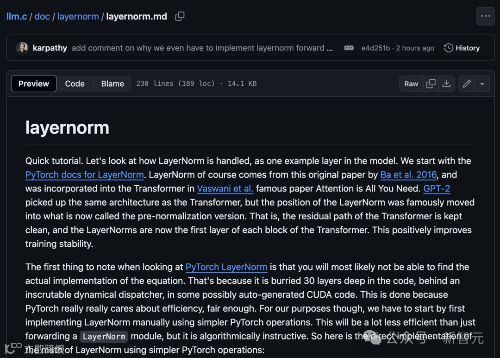The height and width of the screenshot is (358, 500).
Task: Open karpathy author name link
Action: tap(50, 48)
